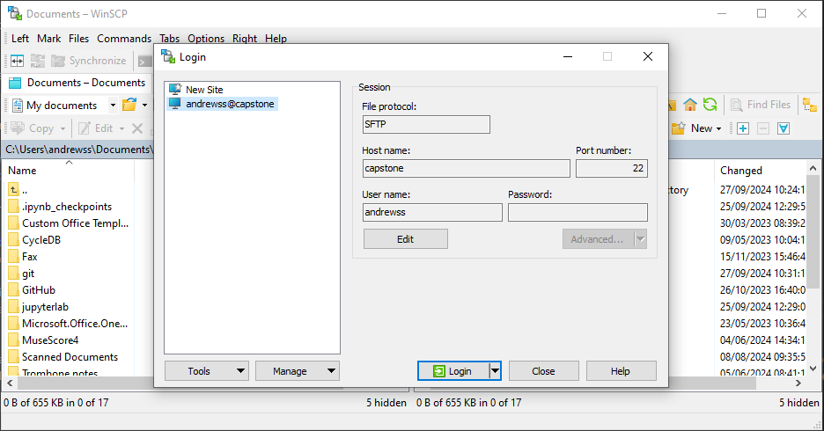Open the dropdown beside the open directory icon
Viewport: 824px width, 431px height.
pyautogui.click(x=145, y=105)
